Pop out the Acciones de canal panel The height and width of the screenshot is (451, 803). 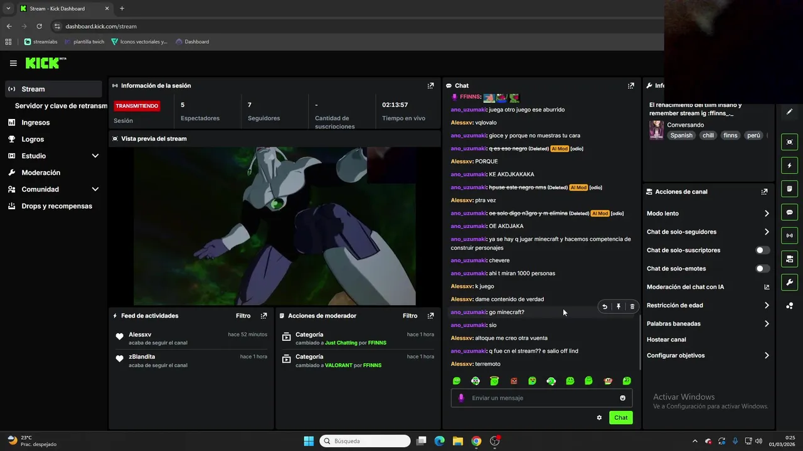tap(764, 192)
